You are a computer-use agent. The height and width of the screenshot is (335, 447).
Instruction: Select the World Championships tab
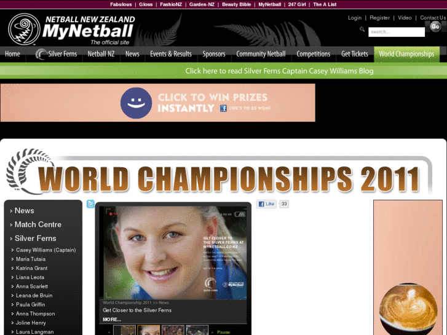406,54
